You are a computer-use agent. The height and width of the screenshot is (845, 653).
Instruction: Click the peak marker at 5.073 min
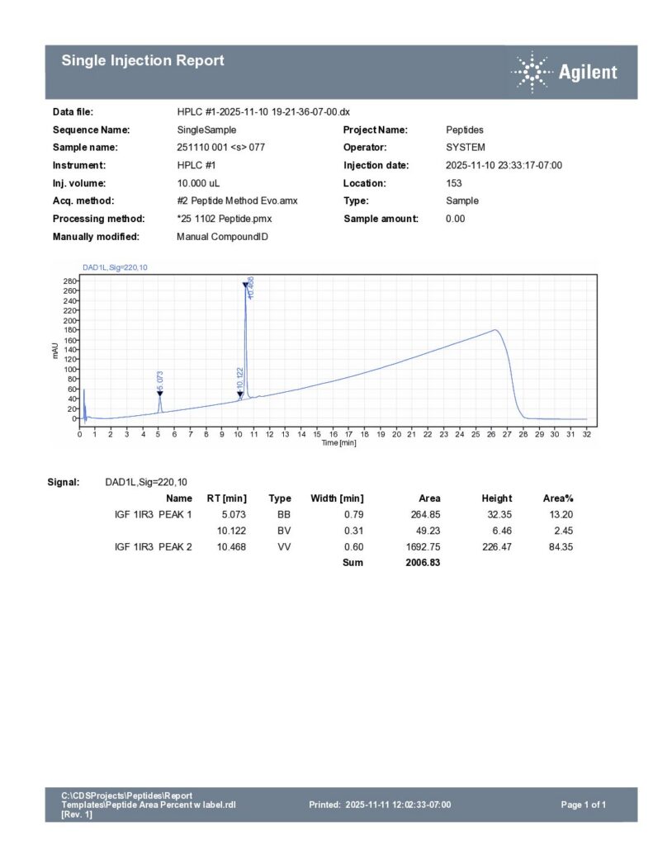tap(159, 394)
